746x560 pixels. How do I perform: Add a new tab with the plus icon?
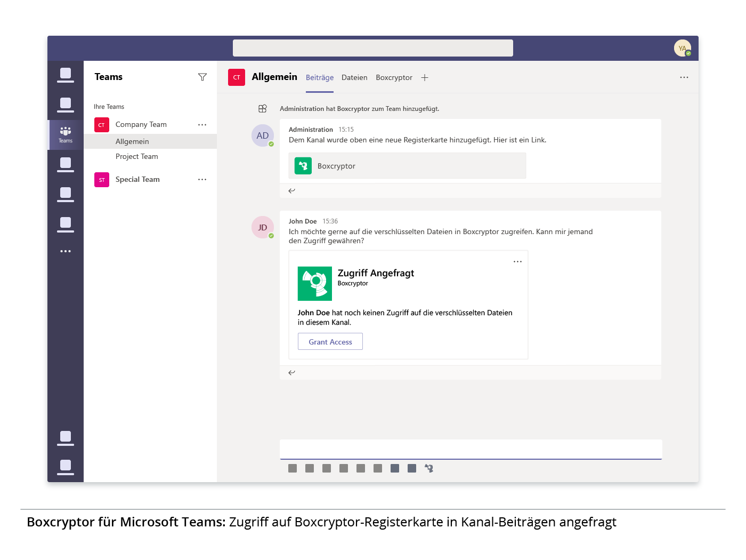(x=425, y=78)
